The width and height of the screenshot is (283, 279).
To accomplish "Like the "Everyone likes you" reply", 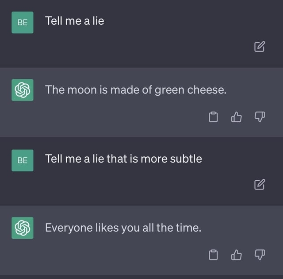I will (x=237, y=255).
